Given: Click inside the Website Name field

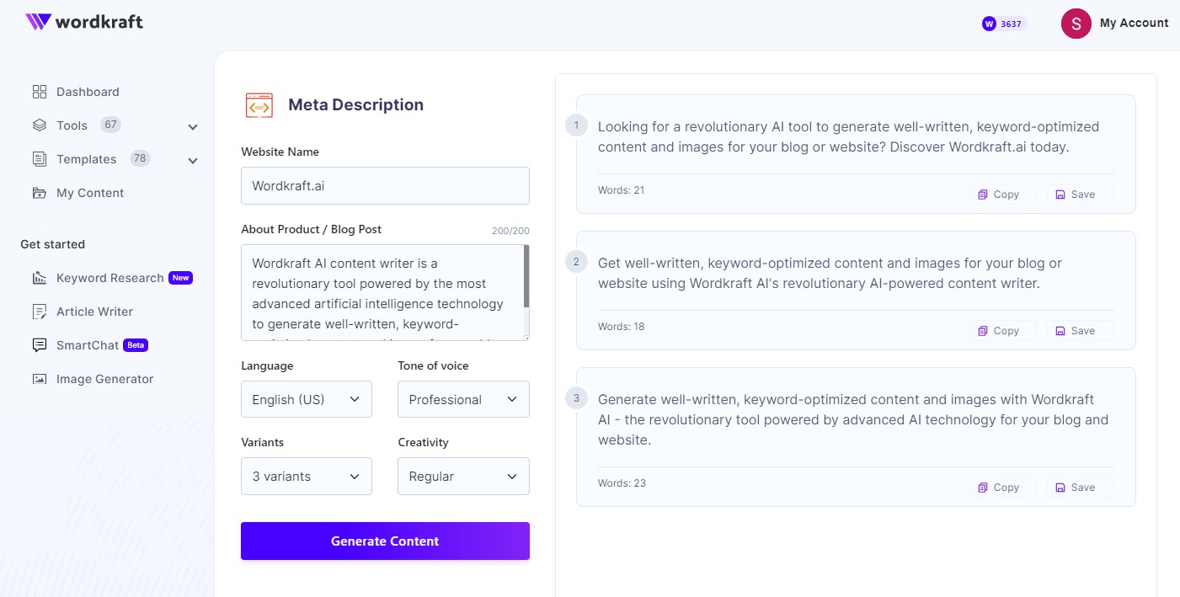Looking at the screenshot, I should 385,185.
